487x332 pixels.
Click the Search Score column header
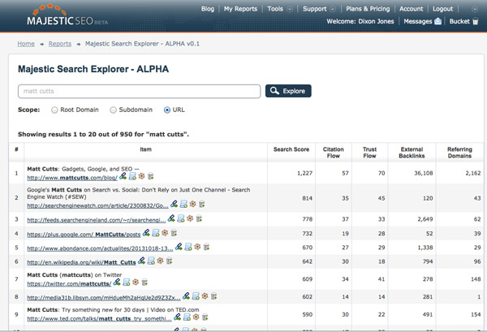291,149
